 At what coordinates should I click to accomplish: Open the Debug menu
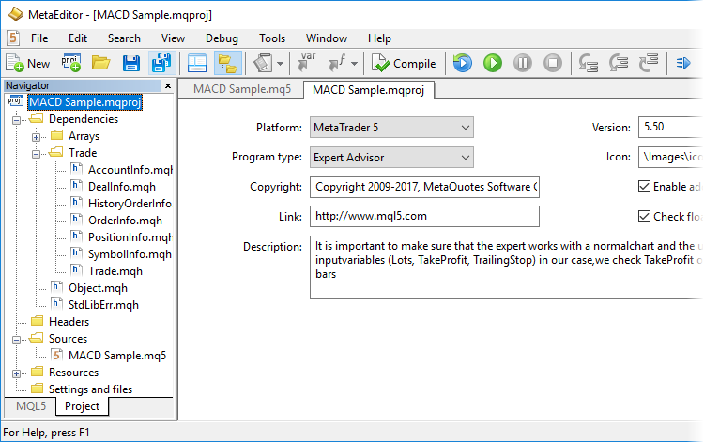click(222, 38)
